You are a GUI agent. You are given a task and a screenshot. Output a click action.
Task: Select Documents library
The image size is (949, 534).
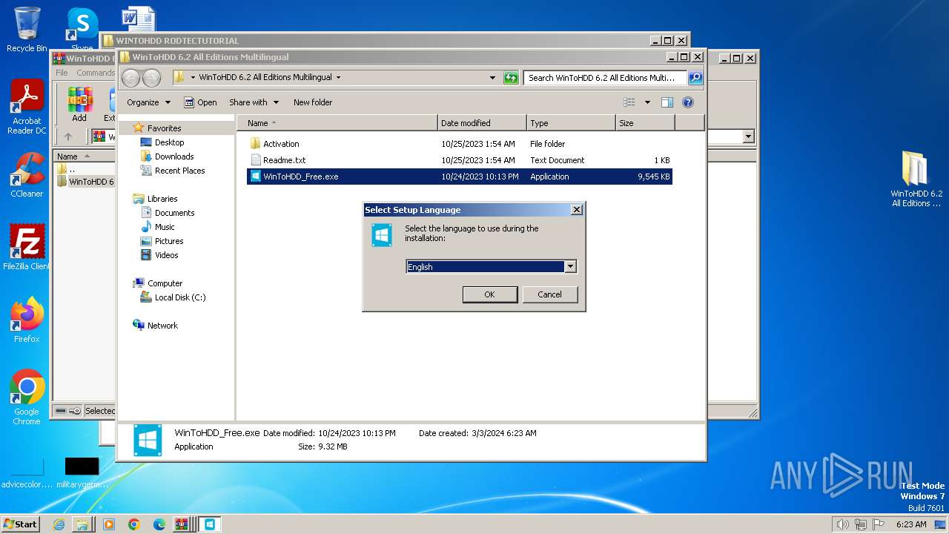tap(174, 213)
